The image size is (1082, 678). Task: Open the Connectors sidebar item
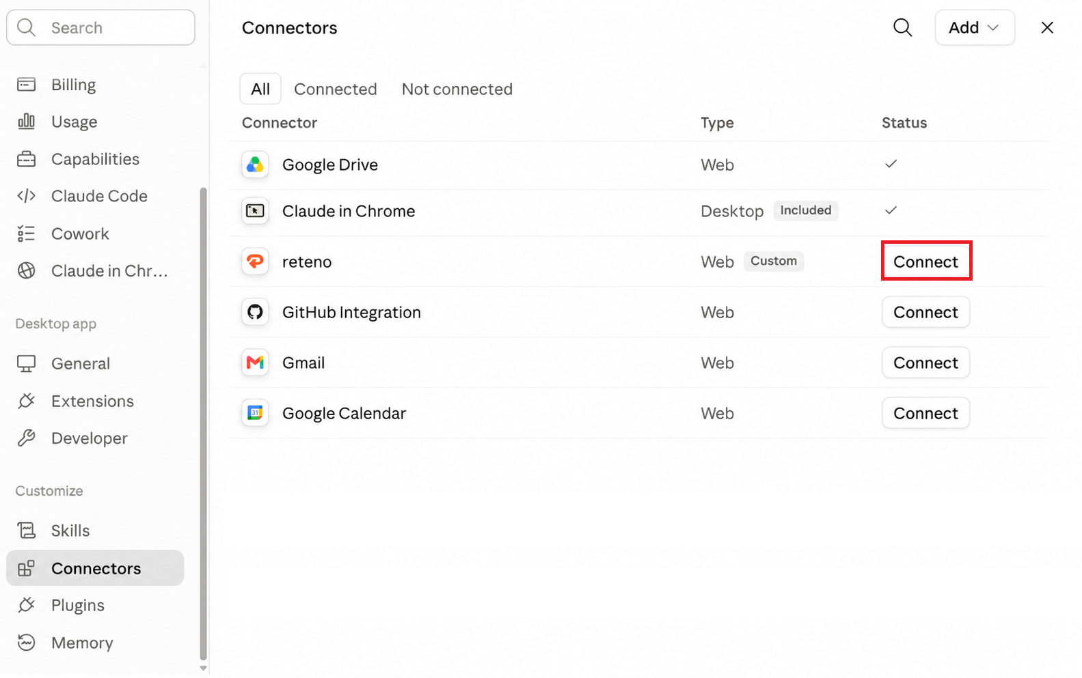(x=95, y=568)
